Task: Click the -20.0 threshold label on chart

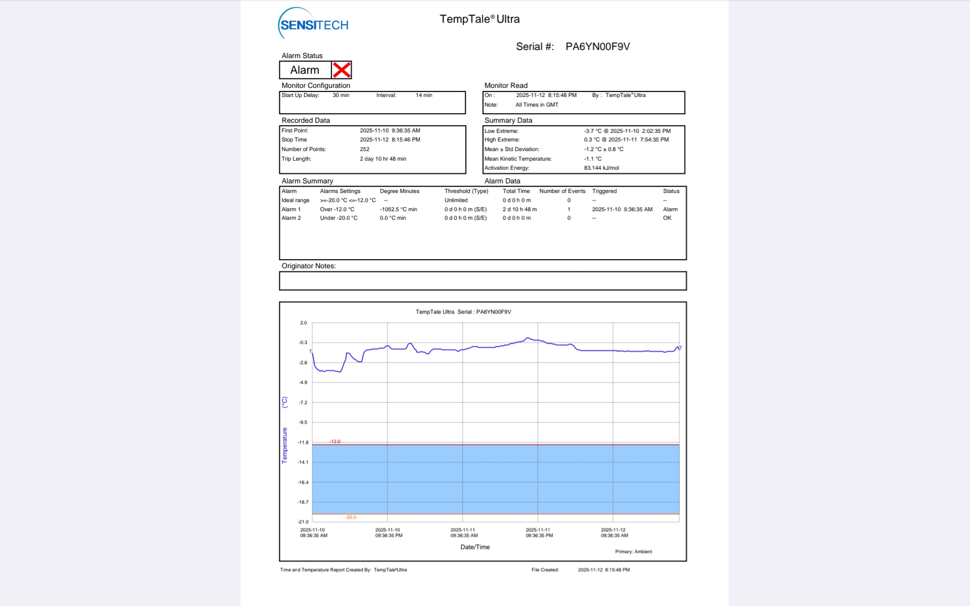Action: click(x=351, y=517)
